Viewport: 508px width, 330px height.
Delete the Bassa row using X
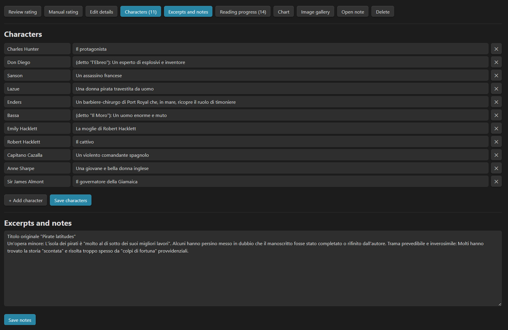coord(496,115)
